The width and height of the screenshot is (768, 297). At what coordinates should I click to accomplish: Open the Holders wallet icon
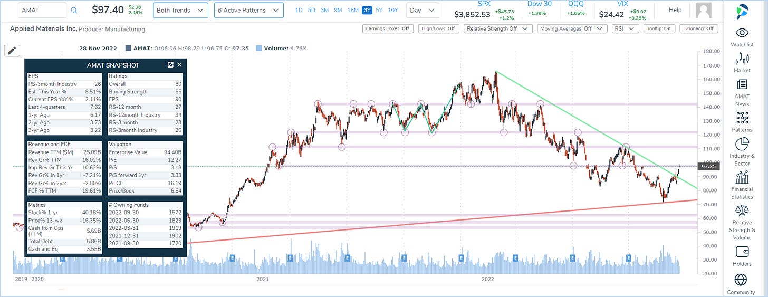[742, 251]
